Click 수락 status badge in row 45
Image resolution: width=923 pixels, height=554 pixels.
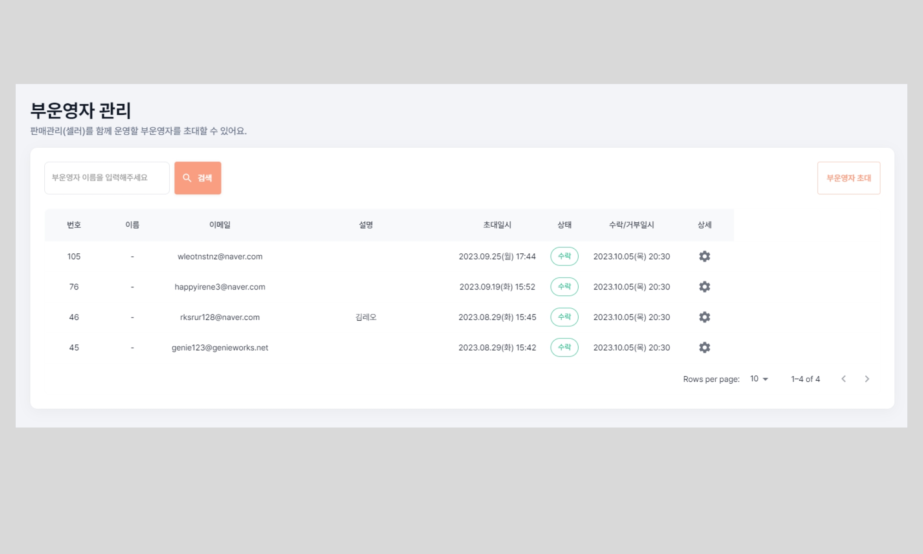564,348
